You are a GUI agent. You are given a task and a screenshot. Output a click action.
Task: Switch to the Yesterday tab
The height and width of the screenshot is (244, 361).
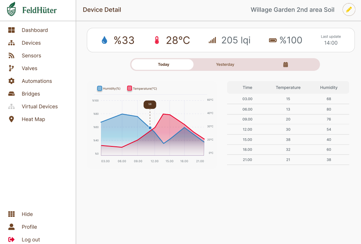coord(225,65)
